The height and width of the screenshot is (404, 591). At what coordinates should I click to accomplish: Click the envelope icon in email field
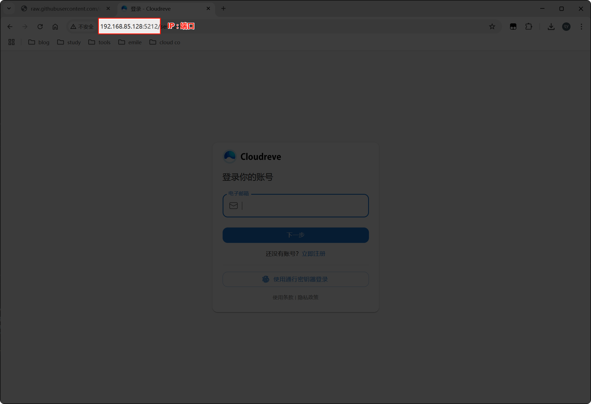pos(234,206)
